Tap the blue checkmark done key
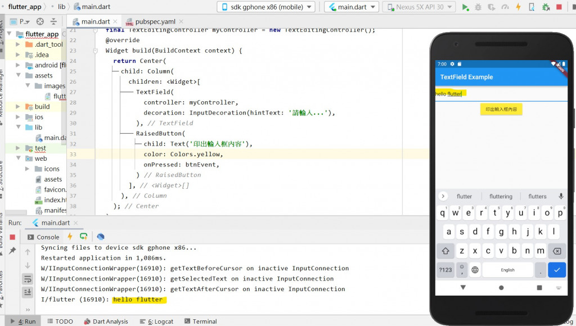576x326 pixels. pos(557,270)
